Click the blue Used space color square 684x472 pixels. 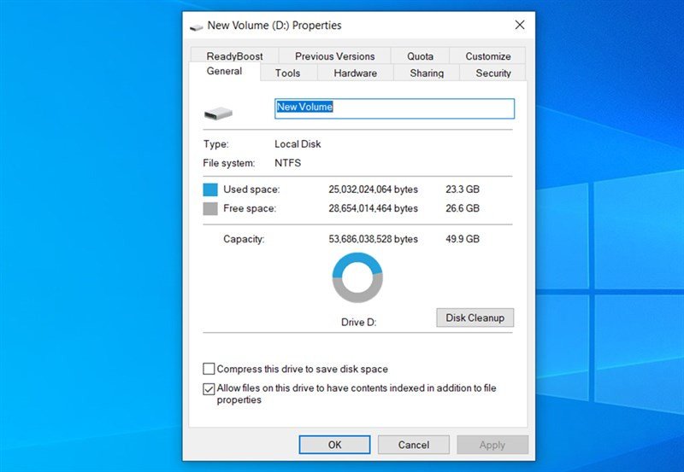point(210,189)
